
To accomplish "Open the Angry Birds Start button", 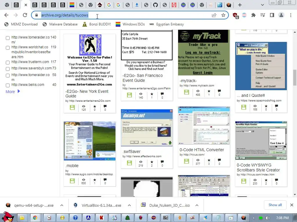I will tap(8, 217).
